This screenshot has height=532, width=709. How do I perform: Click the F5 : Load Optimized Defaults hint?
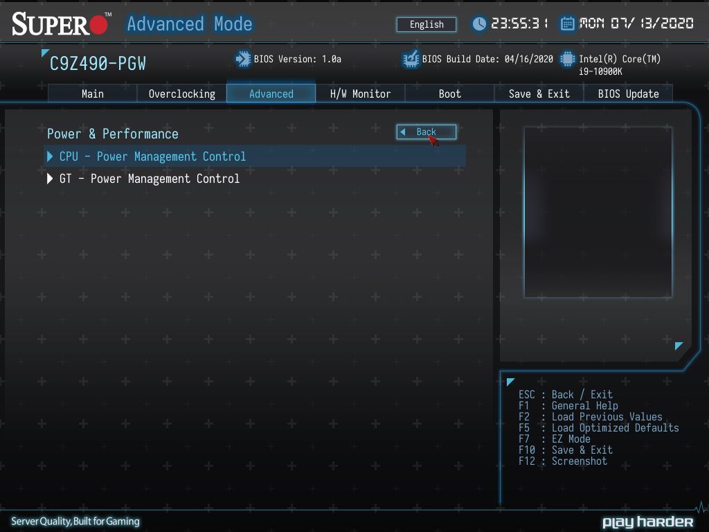(x=599, y=428)
